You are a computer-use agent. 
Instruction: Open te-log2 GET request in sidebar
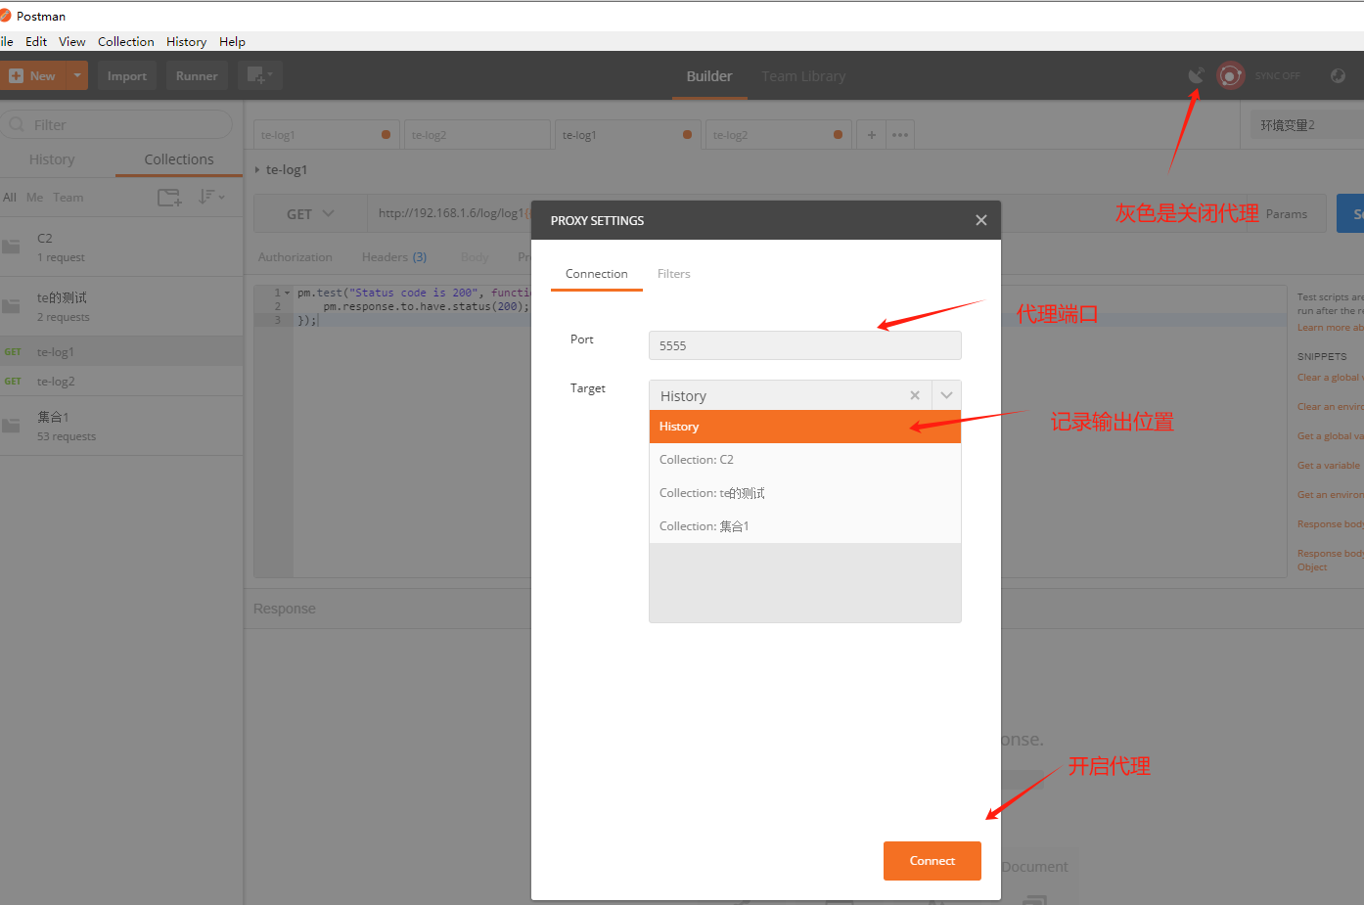point(121,382)
